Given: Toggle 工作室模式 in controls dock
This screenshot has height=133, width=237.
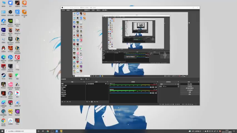Looking at the screenshot, I should pyautogui.click(x=190, y=90).
